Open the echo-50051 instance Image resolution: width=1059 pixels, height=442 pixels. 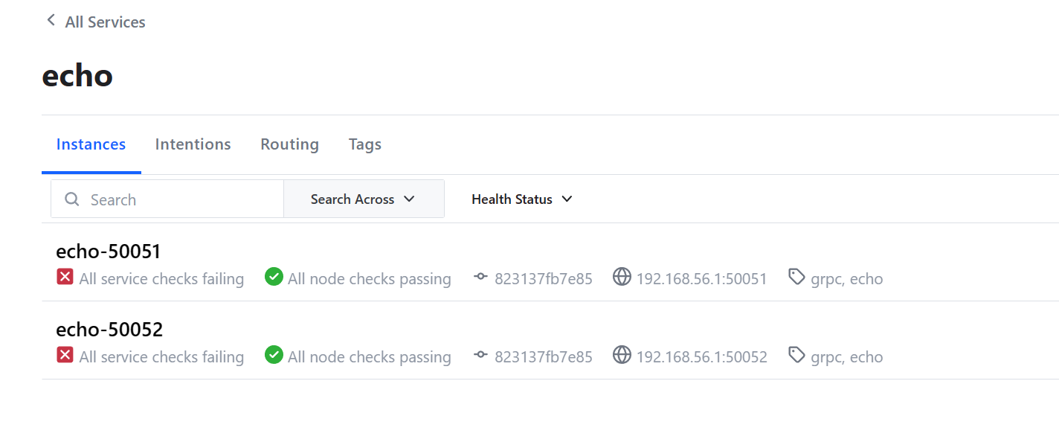pyautogui.click(x=109, y=252)
